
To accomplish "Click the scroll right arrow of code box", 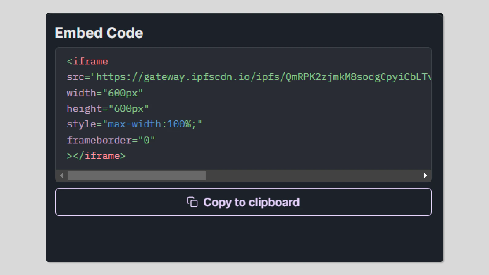I will [425, 175].
